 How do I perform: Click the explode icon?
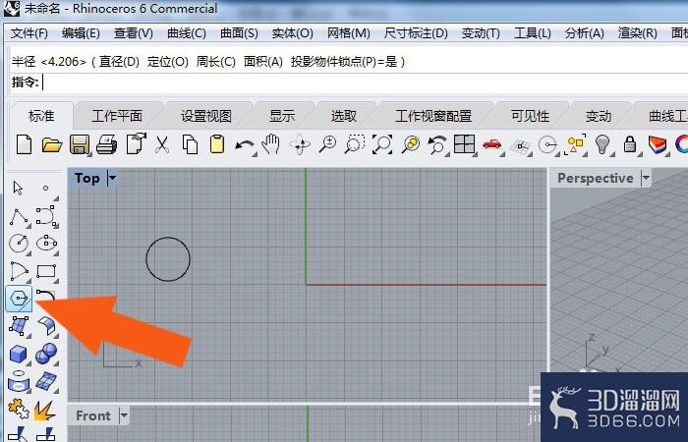(x=45, y=410)
